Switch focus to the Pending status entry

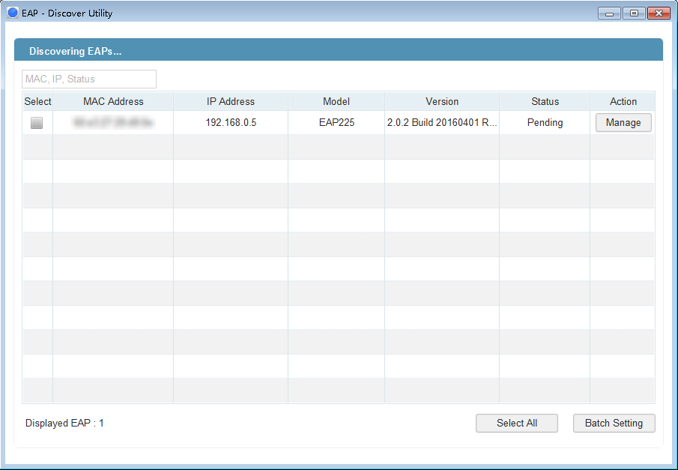(545, 122)
